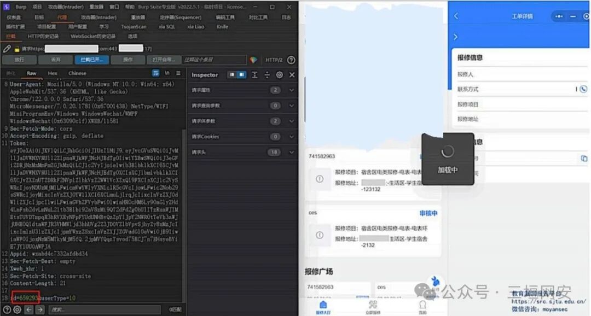Open Inspector settings gear
This screenshot has width=591, height=316.
pyautogui.click(x=279, y=74)
